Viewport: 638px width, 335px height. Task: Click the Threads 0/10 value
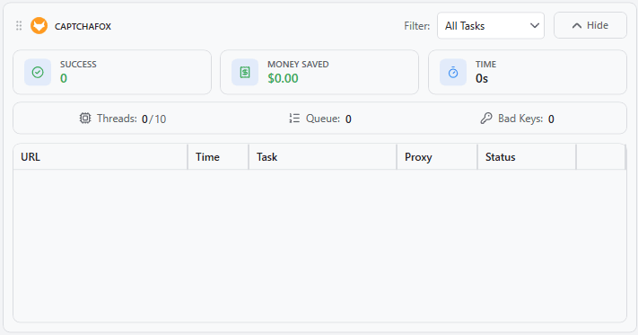(x=153, y=119)
